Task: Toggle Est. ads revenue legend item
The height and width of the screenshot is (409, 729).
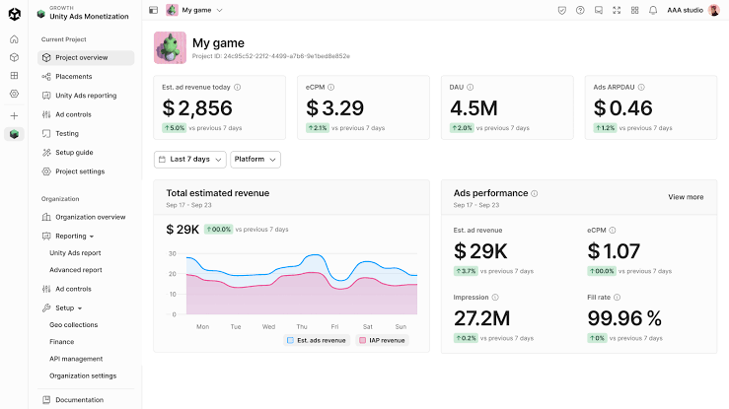Action: 317,340
